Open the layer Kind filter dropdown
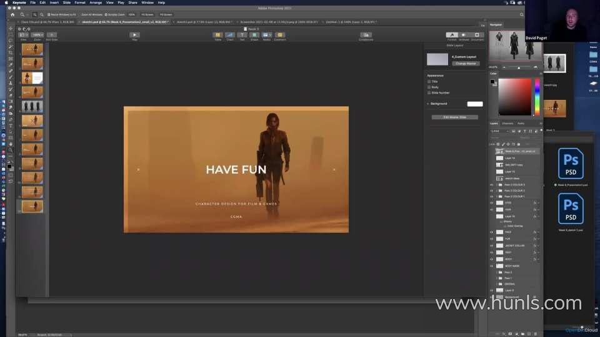Viewport: 600px width, 337px height. tap(500, 131)
